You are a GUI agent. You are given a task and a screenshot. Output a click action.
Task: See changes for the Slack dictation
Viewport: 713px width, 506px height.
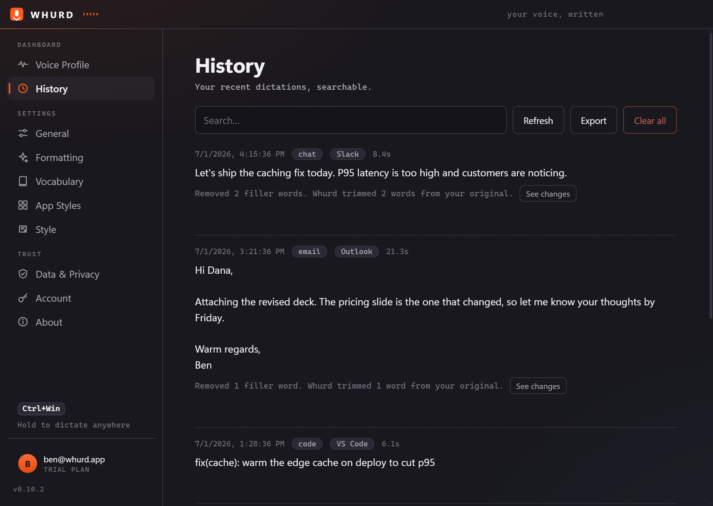547,193
